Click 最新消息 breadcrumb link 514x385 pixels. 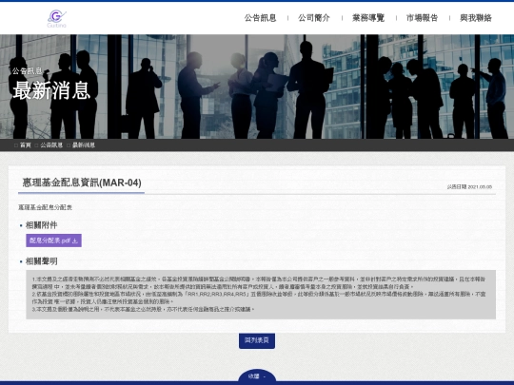click(84, 145)
